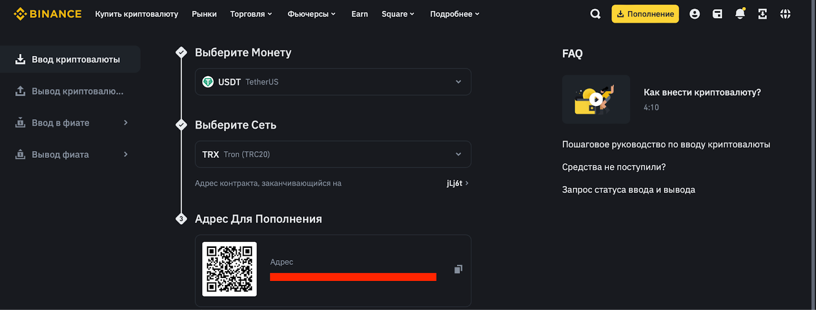Select the 'Earn' menu item
Viewport: 816px width, 310px height.
360,14
